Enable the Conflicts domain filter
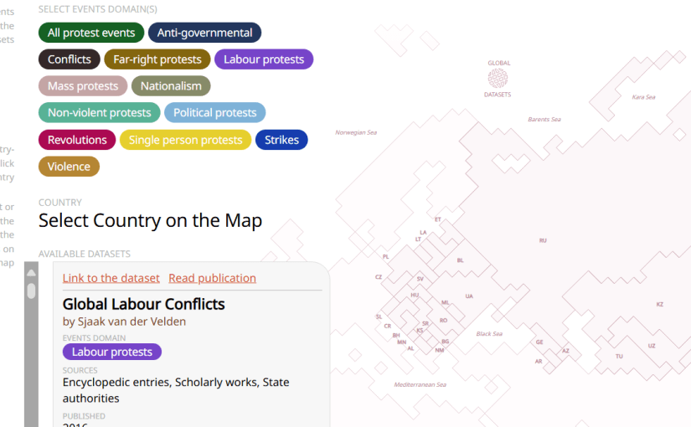Image resolution: width=691 pixels, height=427 pixels. pyautogui.click(x=69, y=59)
